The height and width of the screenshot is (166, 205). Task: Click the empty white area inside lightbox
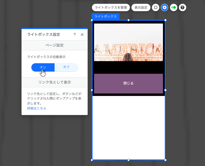(x=128, y=127)
